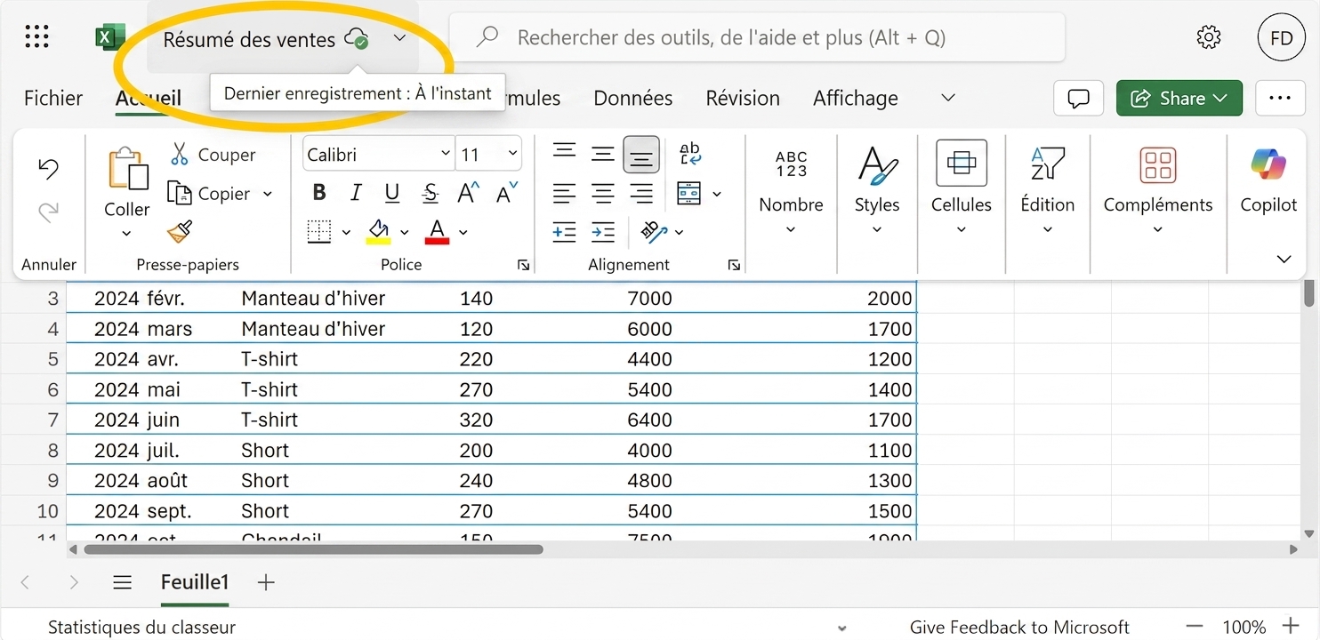This screenshot has height=640, width=1320.
Task: Click the green Share button
Action: (x=1179, y=99)
